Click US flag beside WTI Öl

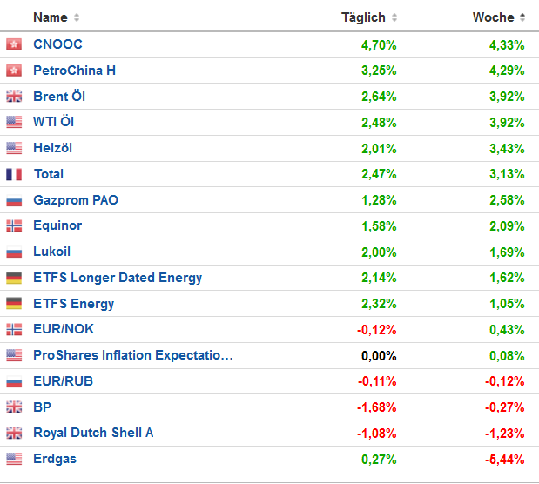pos(14,122)
